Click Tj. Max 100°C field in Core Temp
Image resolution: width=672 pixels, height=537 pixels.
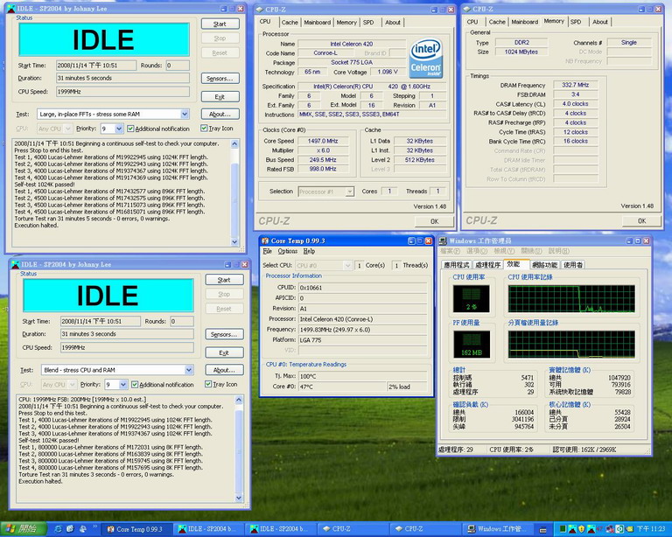(x=362, y=376)
